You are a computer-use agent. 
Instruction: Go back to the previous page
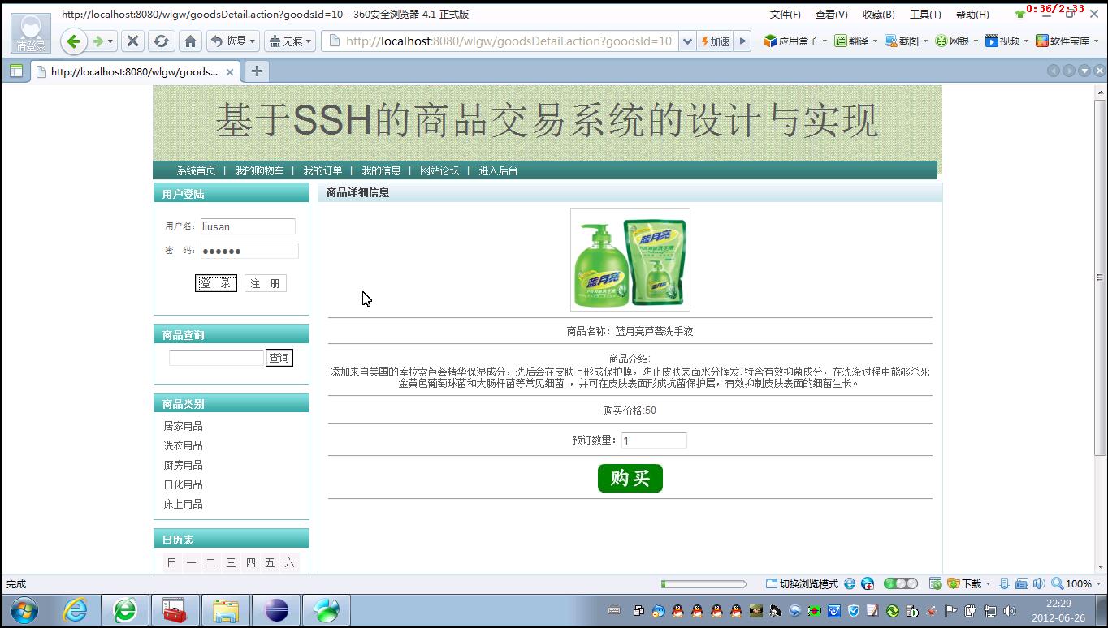coord(73,41)
